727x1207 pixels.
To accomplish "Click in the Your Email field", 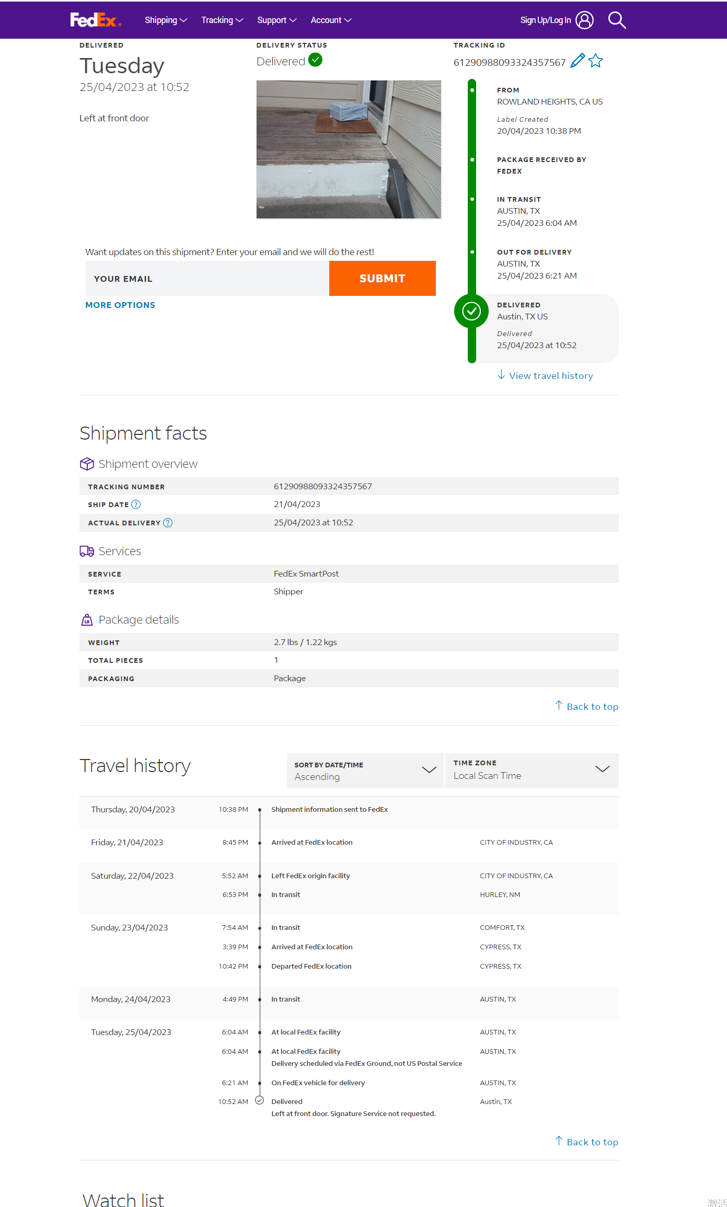I will tap(207, 279).
